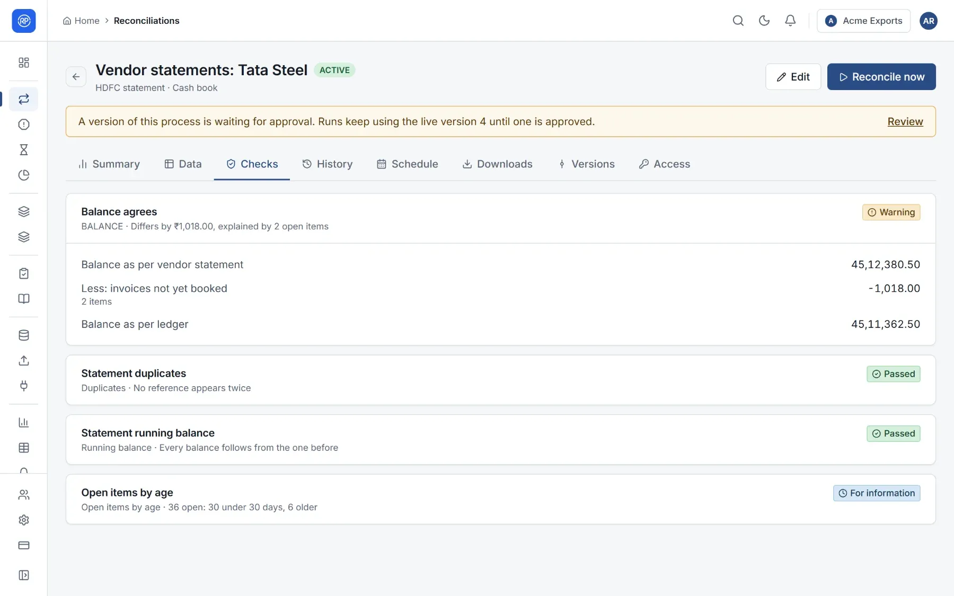
Task: Open the open-book sidebar icon
Action: (23, 299)
